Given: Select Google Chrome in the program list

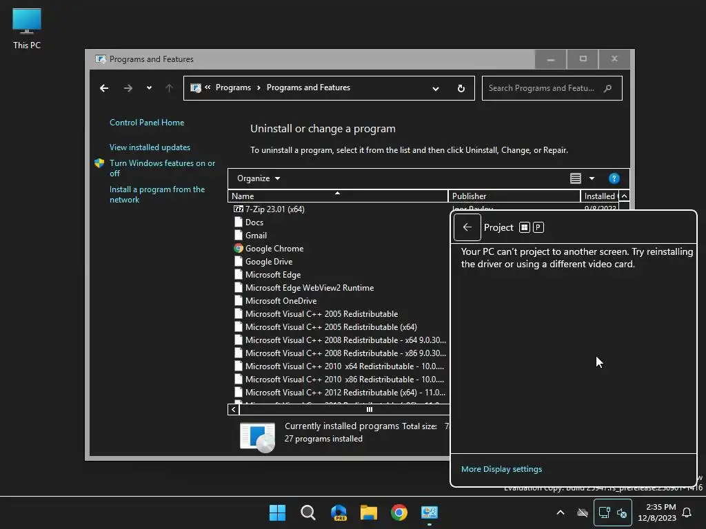Looking at the screenshot, I should (274, 248).
